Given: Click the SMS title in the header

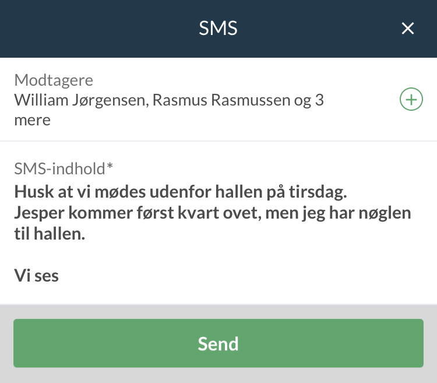Looking at the screenshot, I should coord(218,29).
